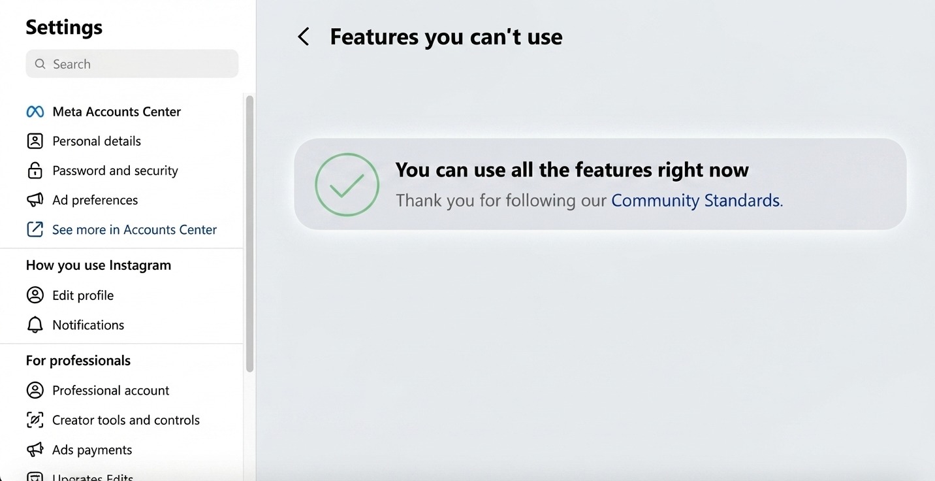Screen dimensions: 935x481
Task: Select the Meta Accounts Center label
Action: click(x=117, y=112)
